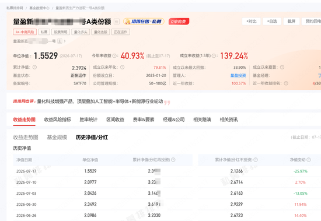Viewport: 321px width, 221px height.
Task: Switch to 相关路演 tab
Action: pos(202,120)
